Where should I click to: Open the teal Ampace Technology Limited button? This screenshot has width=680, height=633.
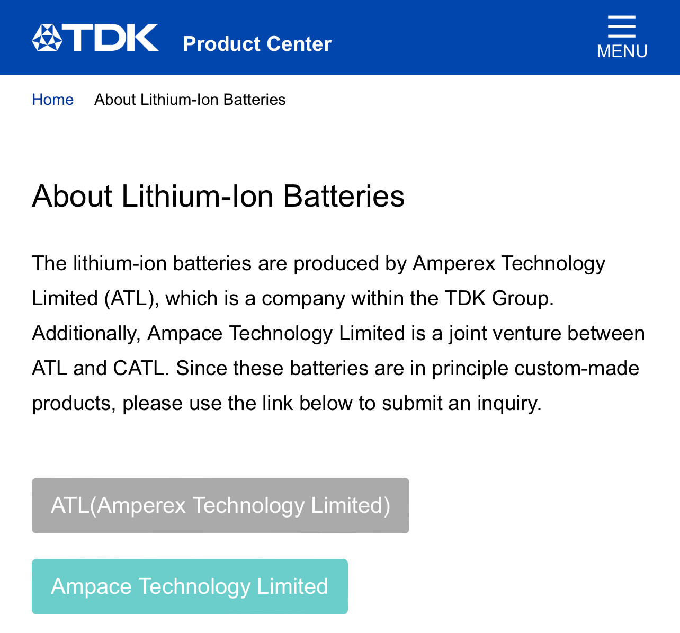point(190,586)
